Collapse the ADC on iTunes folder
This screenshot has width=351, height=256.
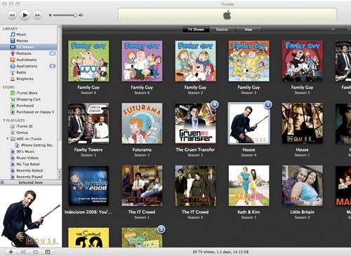pyautogui.click(x=8, y=139)
